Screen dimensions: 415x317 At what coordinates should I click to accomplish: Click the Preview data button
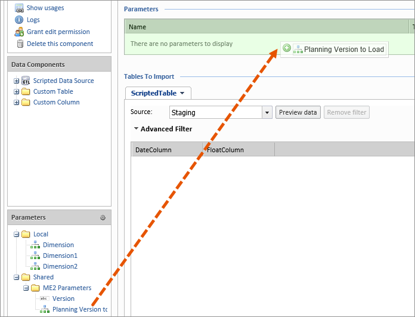298,112
